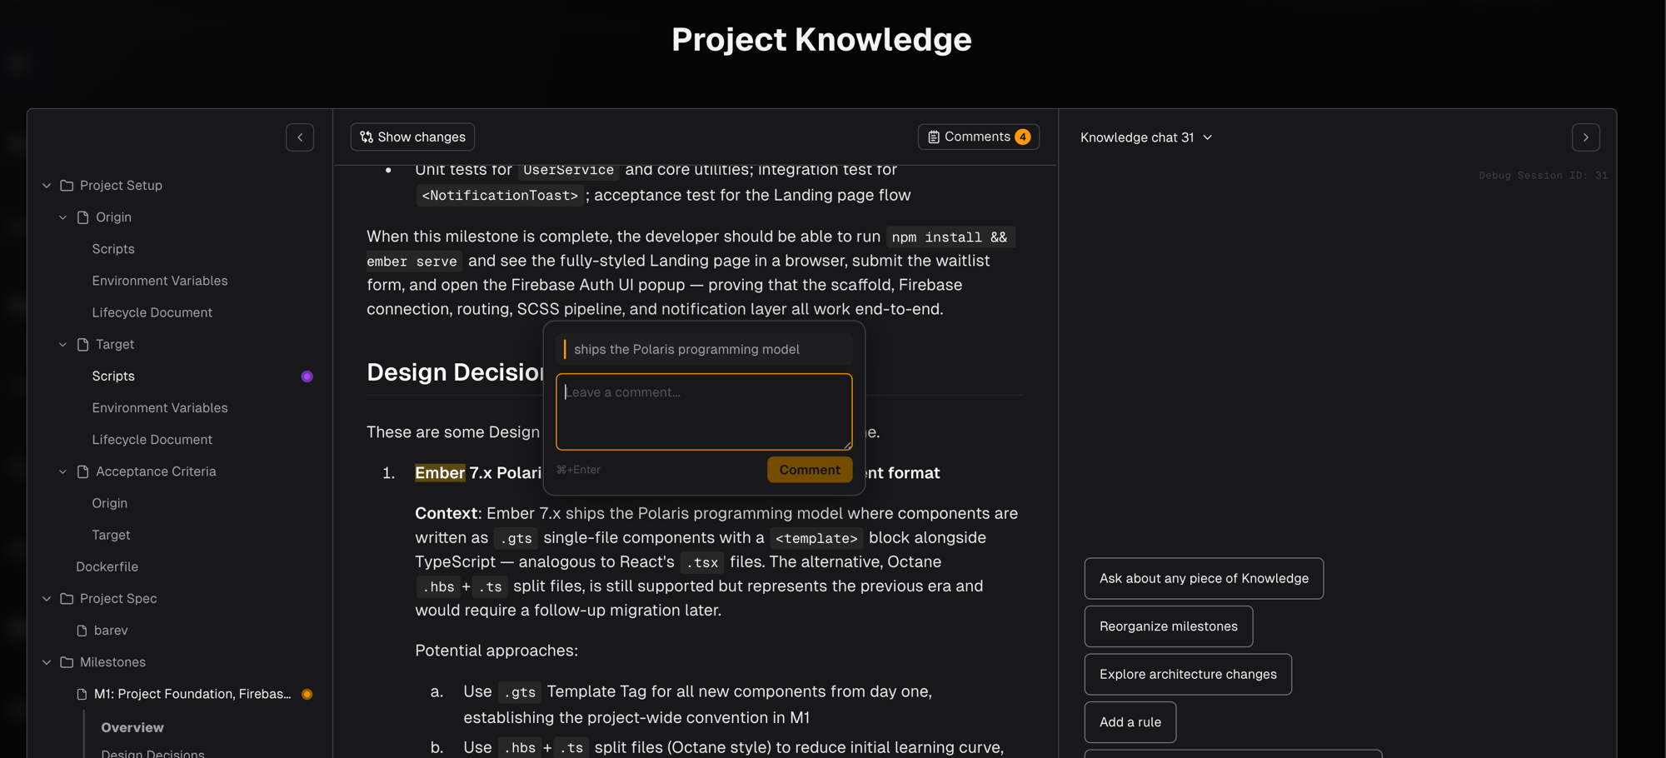Click the Origin document icon
The height and width of the screenshot is (758, 1666).
[82, 217]
